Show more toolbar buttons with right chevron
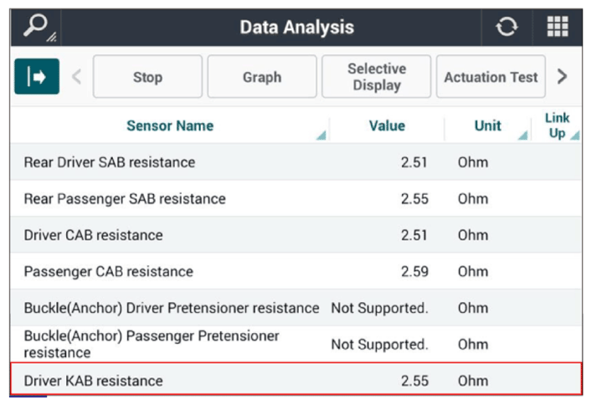The image size is (592, 405). tap(562, 77)
